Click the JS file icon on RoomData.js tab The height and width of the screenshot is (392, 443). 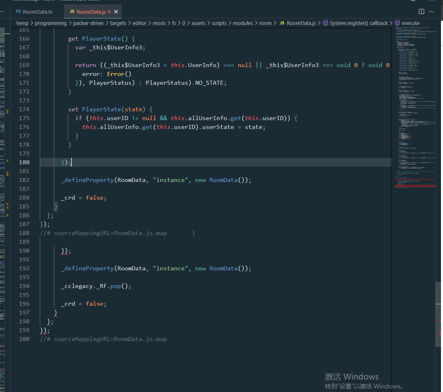tap(72, 11)
